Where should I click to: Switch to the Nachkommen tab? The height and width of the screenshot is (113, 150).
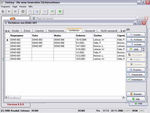56,31
